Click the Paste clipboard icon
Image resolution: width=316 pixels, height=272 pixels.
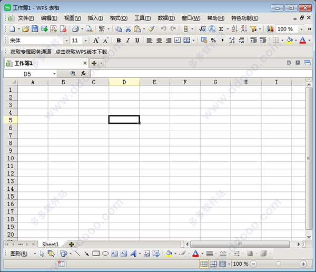[x=137, y=29]
